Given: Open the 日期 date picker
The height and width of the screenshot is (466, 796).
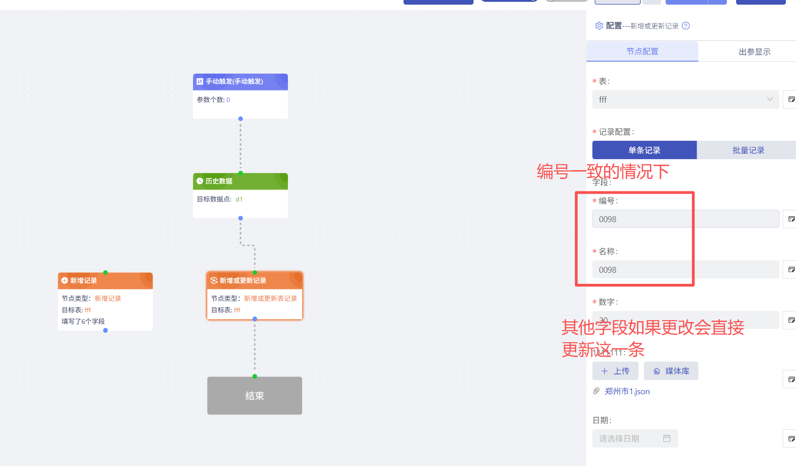Looking at the screenshot, I should click(635, 438).
